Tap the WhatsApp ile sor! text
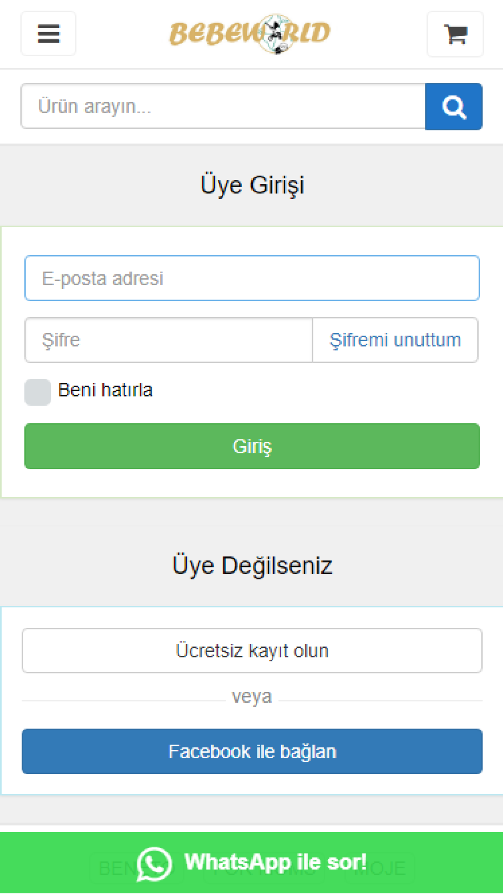The image size is (503, 894). [x=275, y=862]
